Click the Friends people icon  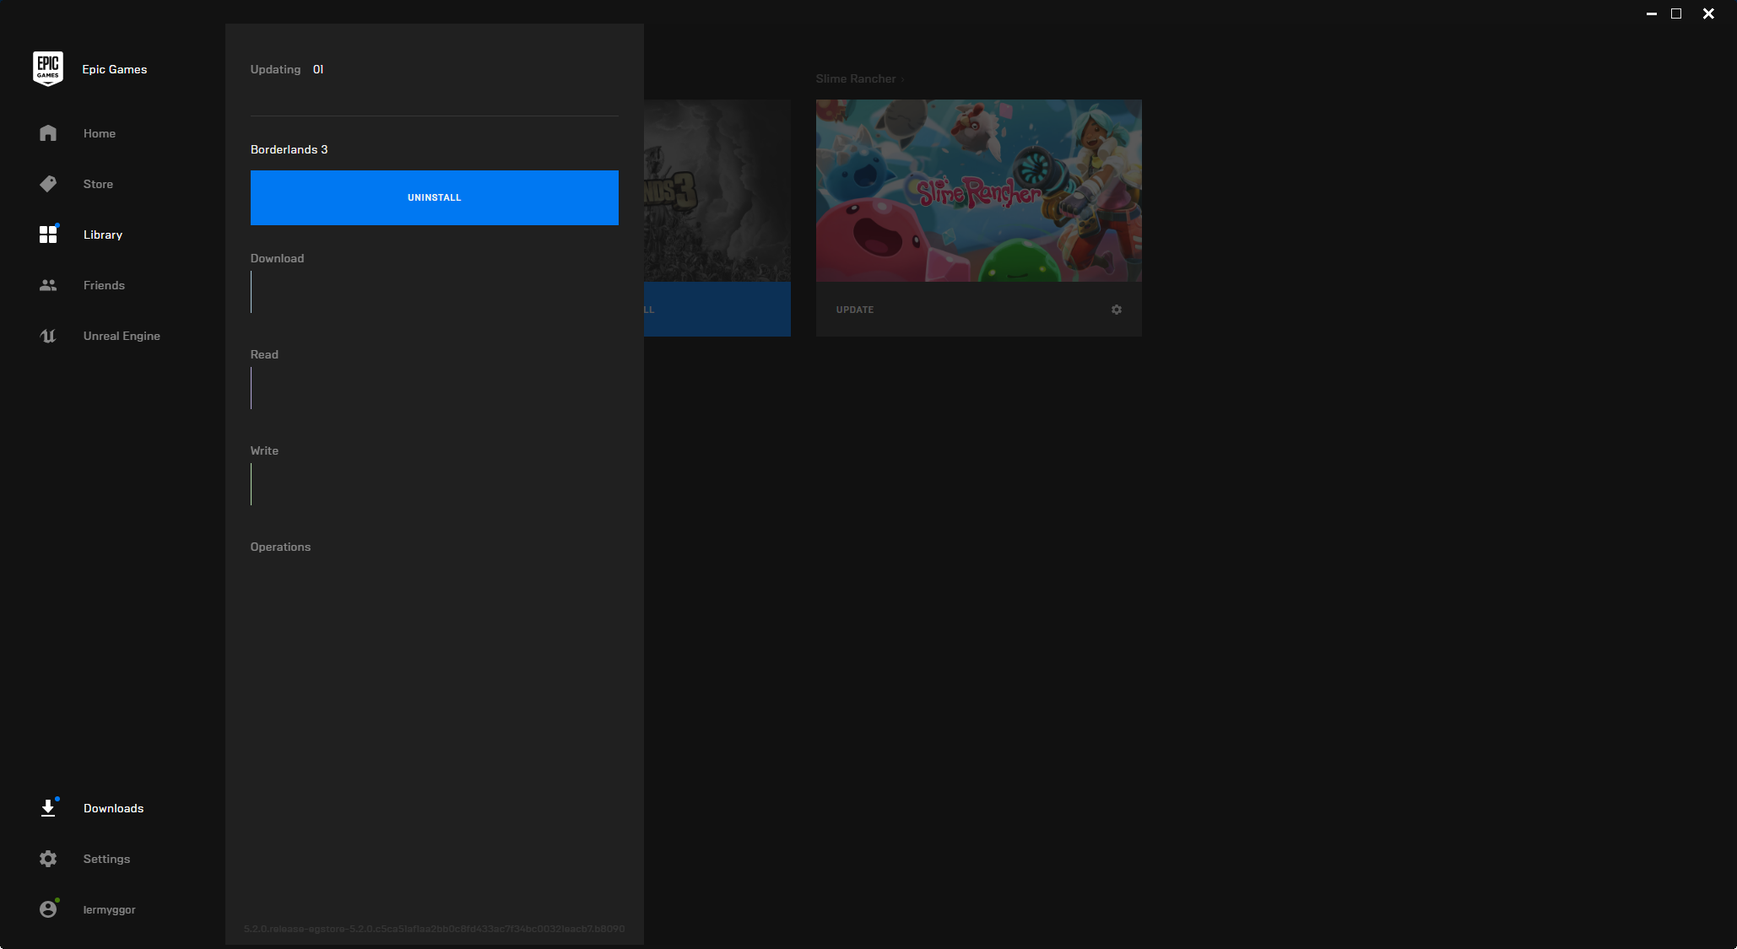pyautogui.click(x=48, y=285)
